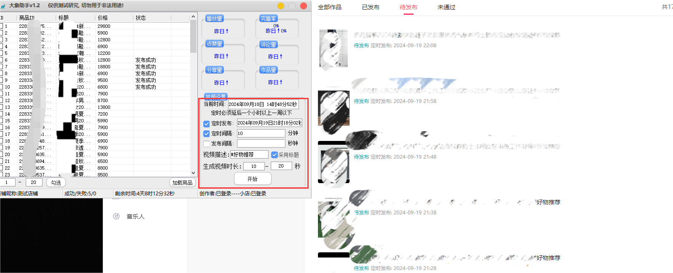Click the elephant app icon in title bar
673x273 pixels.
coord(3,6)
